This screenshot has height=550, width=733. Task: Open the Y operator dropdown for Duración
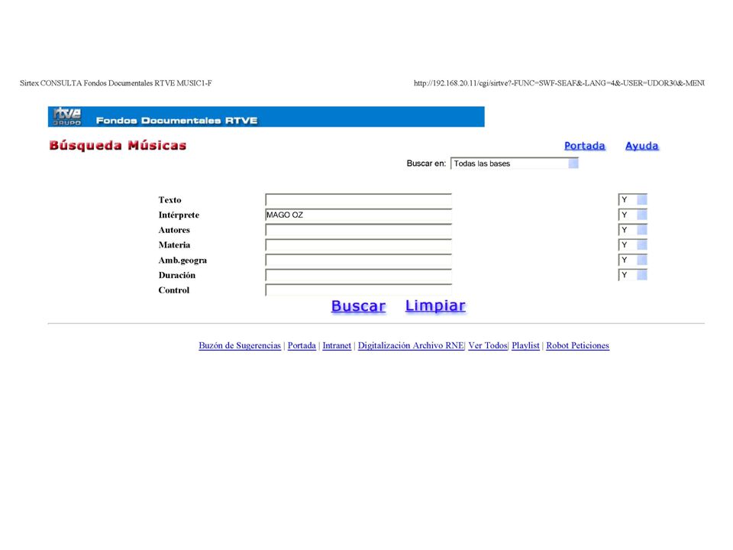(632, 275)
